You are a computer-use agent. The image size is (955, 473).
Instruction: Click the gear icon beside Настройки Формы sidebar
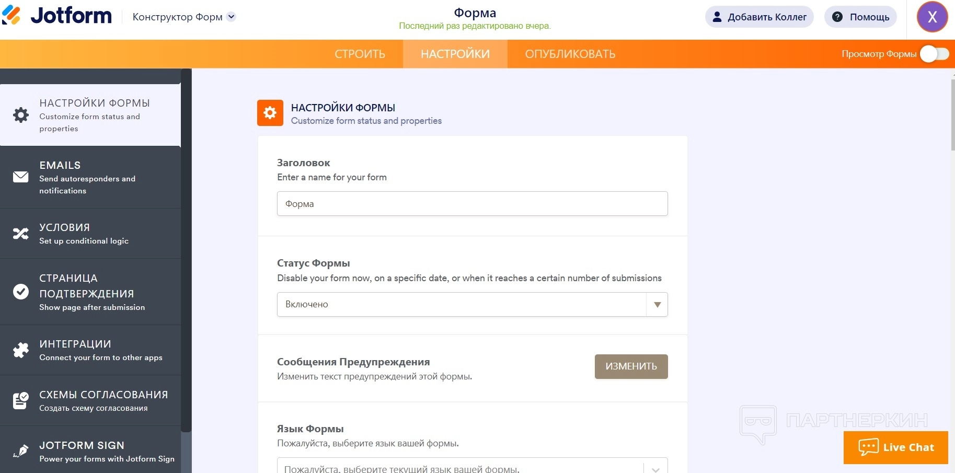click(x=21, y=115)
